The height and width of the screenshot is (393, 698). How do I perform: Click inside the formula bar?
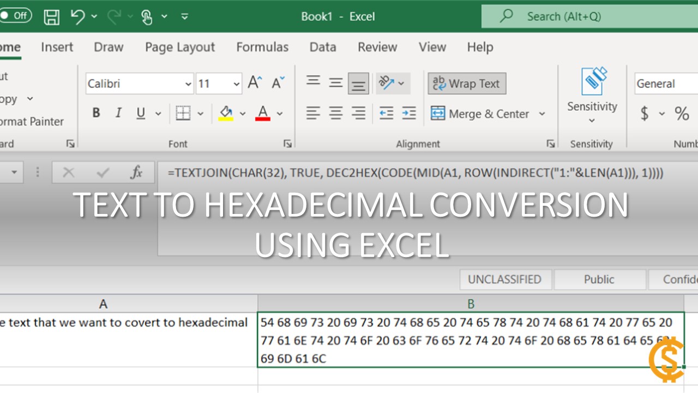pos(382,172)
